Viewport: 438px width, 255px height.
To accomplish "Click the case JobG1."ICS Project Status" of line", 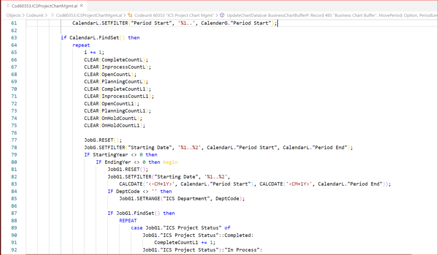I will tap(181, 228).
